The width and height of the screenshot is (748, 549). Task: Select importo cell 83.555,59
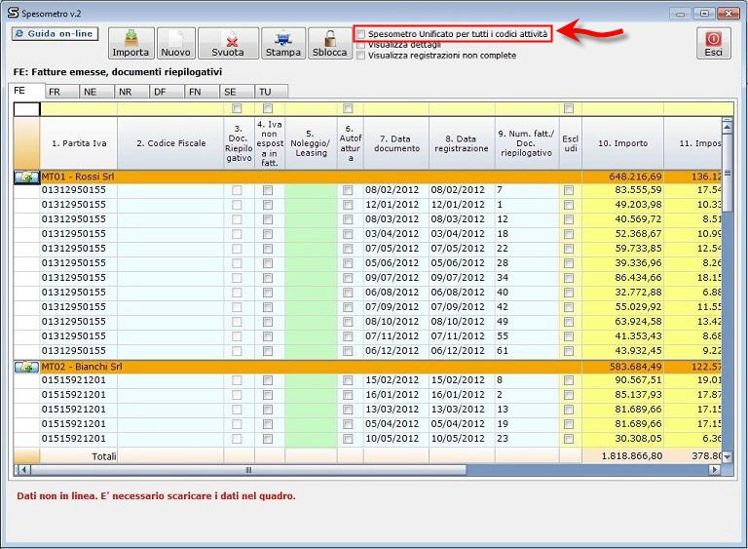[623, 190]
